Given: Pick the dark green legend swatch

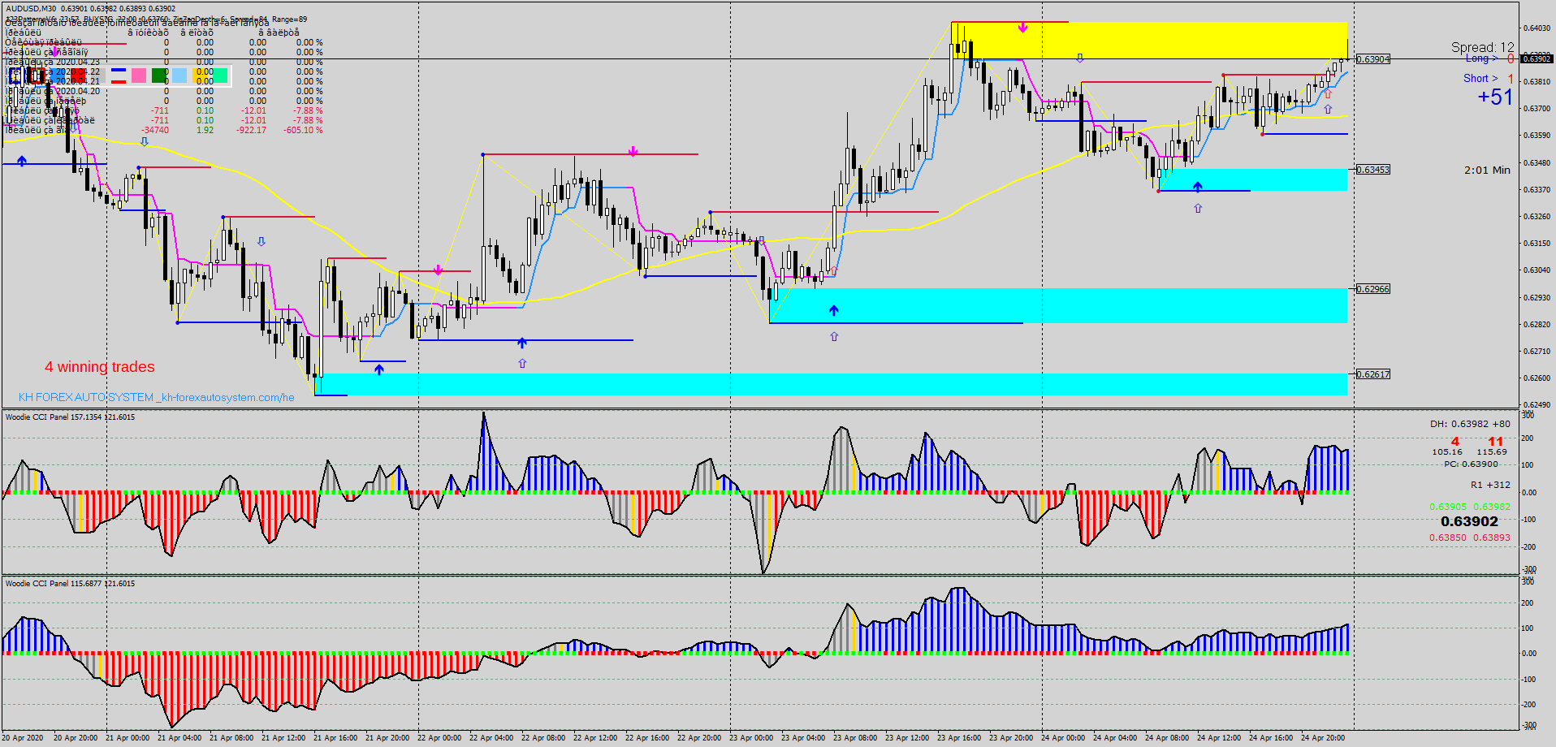Looking at the screenshot, I should point(159,76).
